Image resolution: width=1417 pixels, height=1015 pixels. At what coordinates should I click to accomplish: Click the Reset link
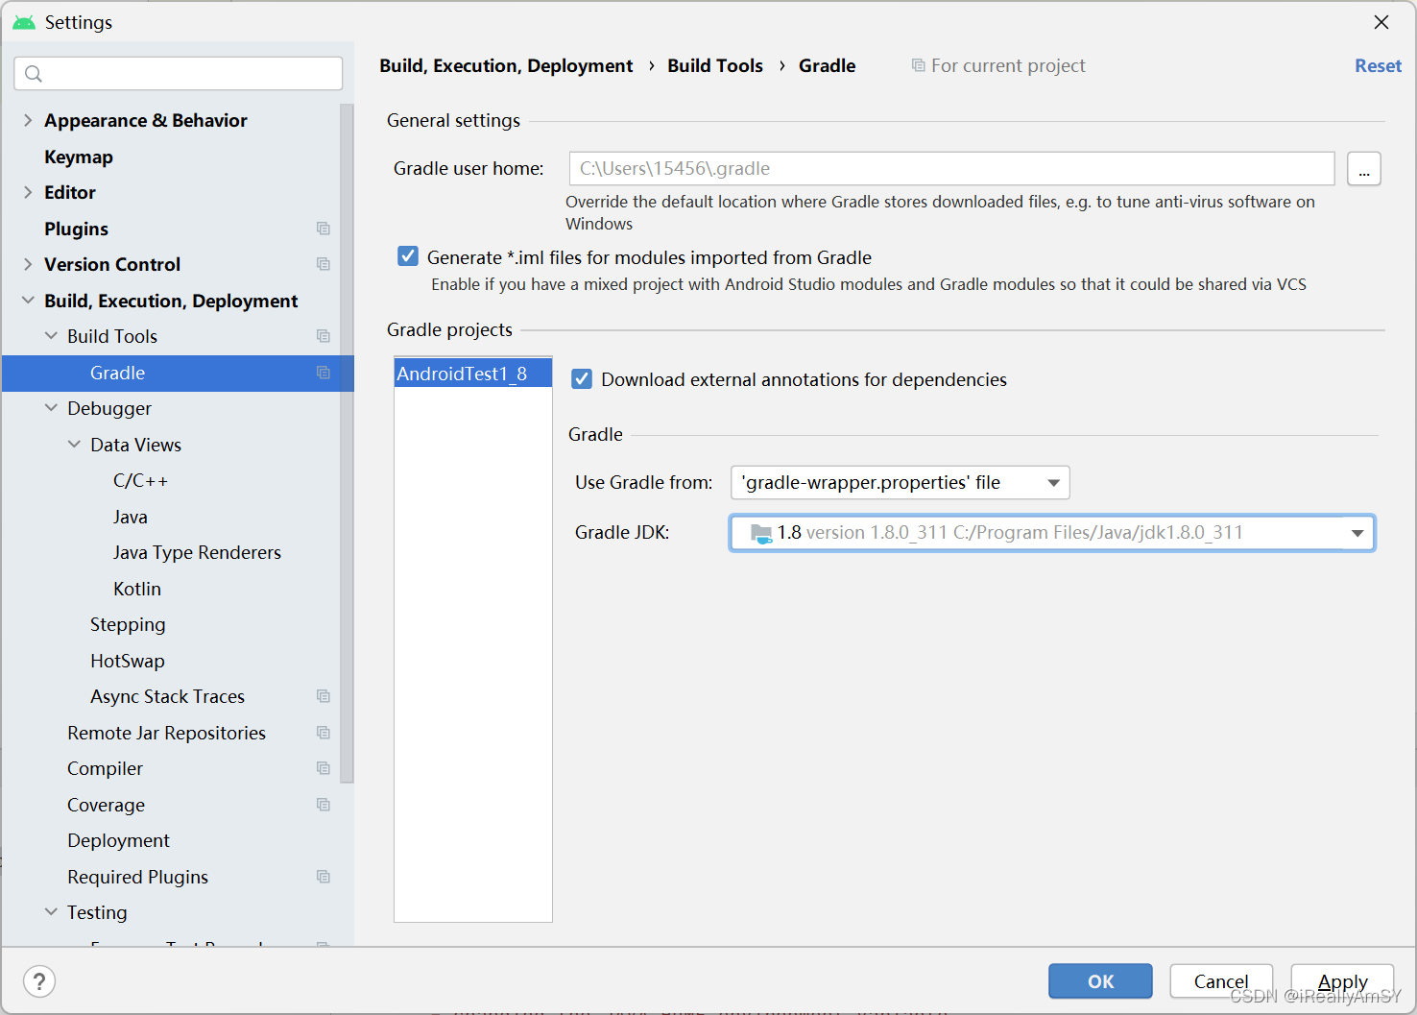(x=1378, y=65)
